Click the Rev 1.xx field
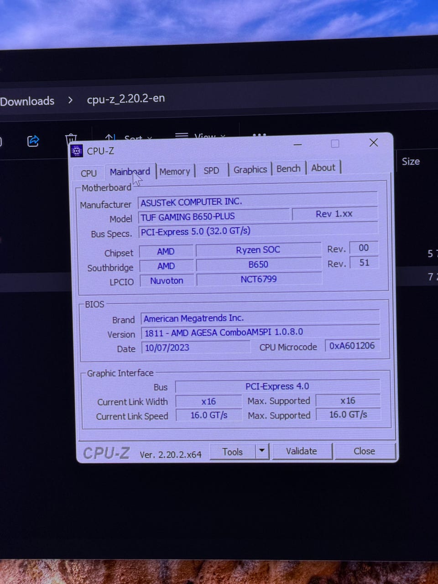 coord(334,214)
